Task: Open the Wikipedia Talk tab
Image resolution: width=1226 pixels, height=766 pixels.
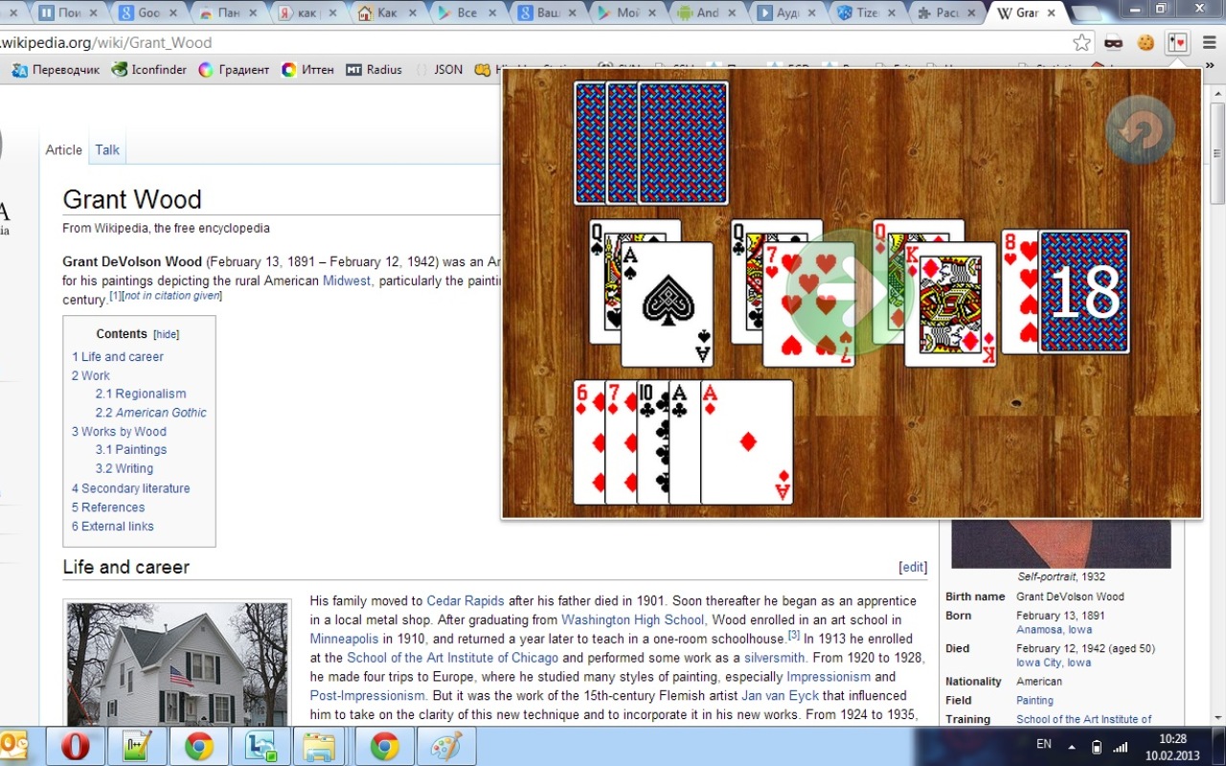Action: [x=107, y=149]
